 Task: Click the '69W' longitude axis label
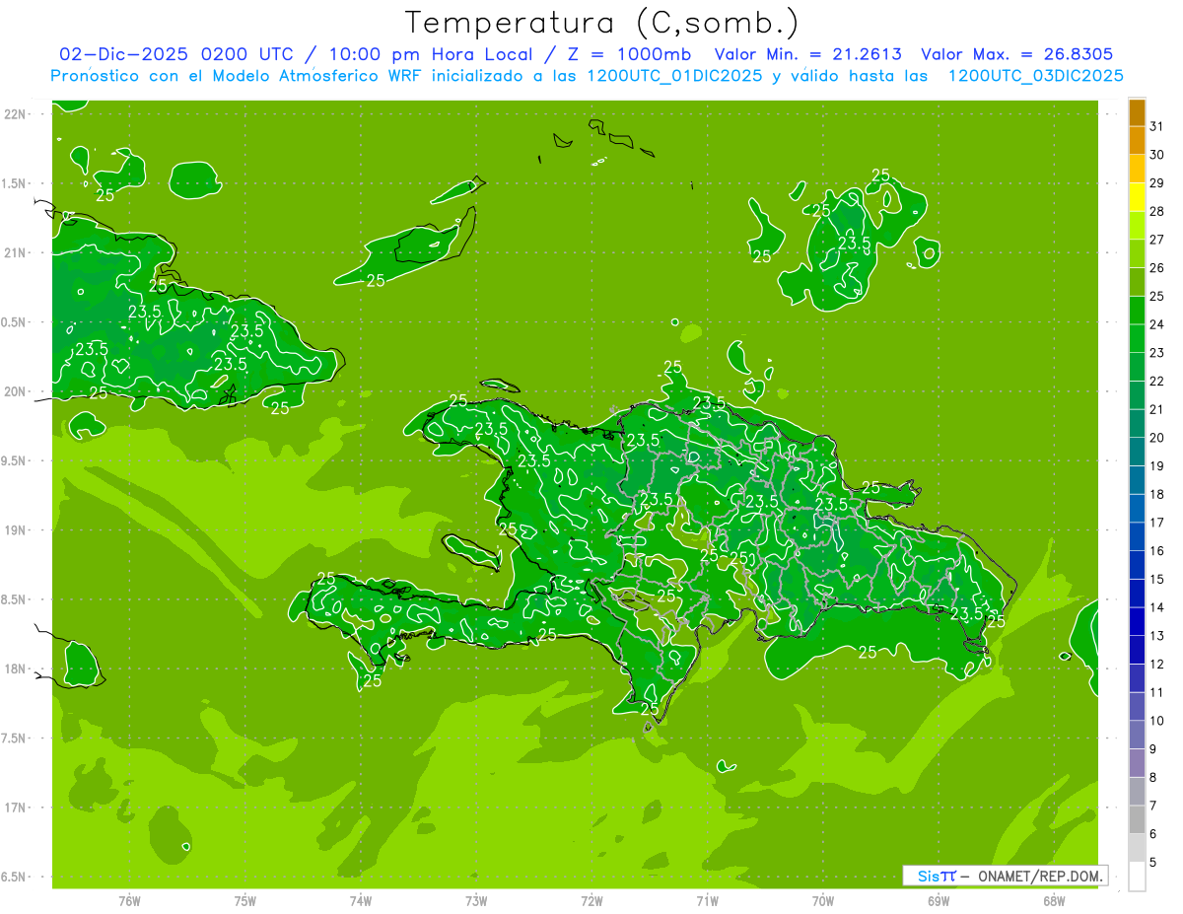pos(939,901)
